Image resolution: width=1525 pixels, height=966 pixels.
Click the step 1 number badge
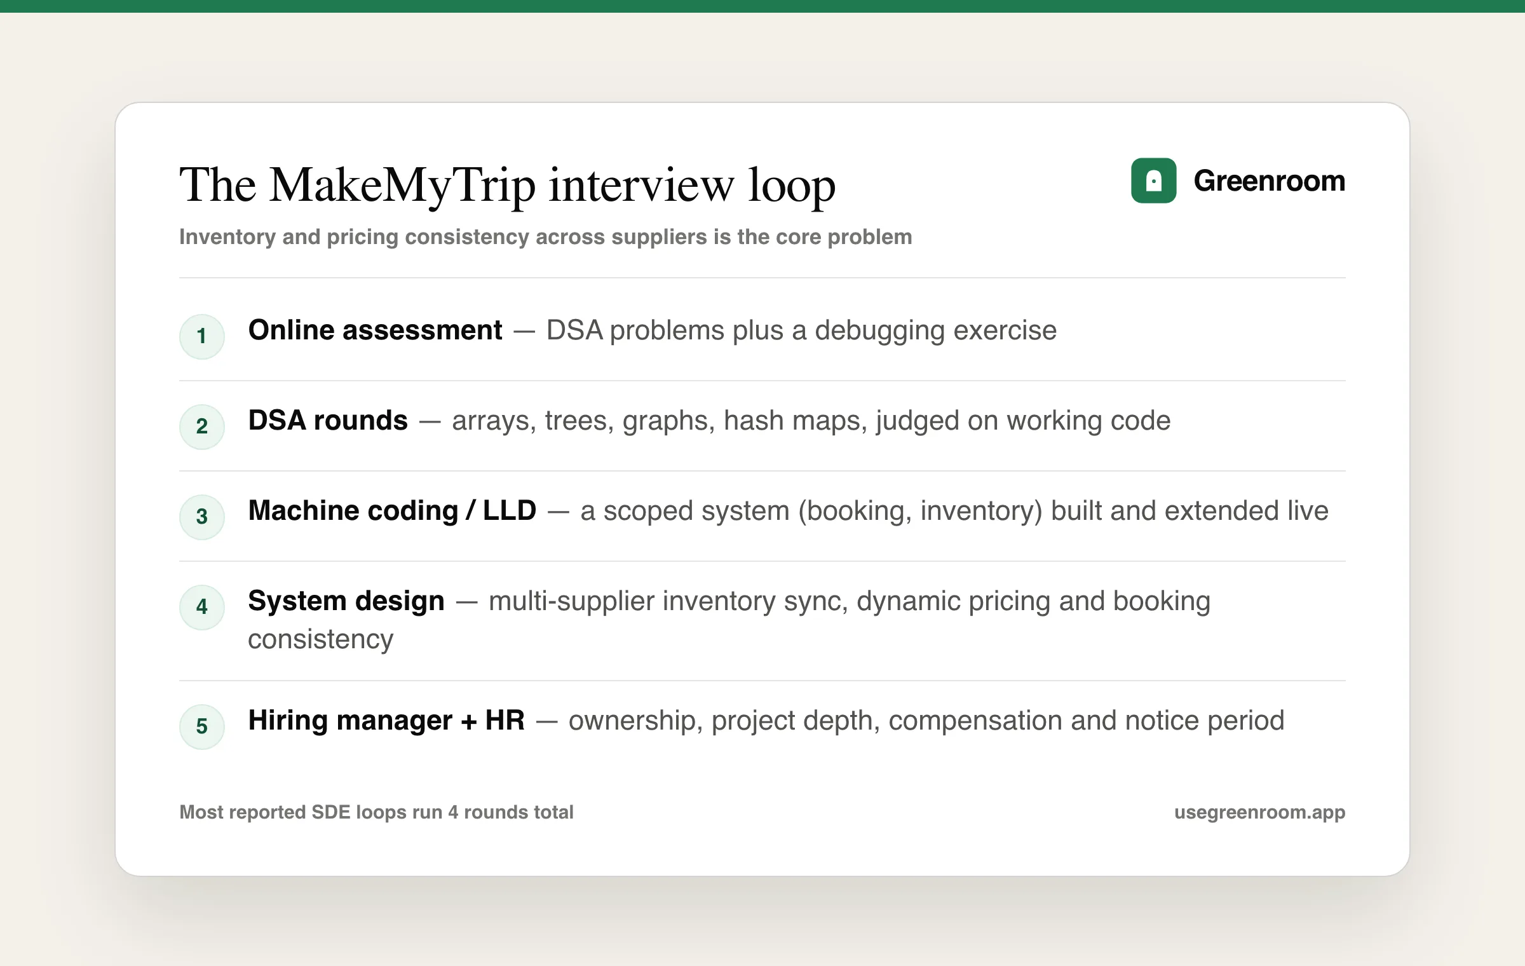coord(202,336)
